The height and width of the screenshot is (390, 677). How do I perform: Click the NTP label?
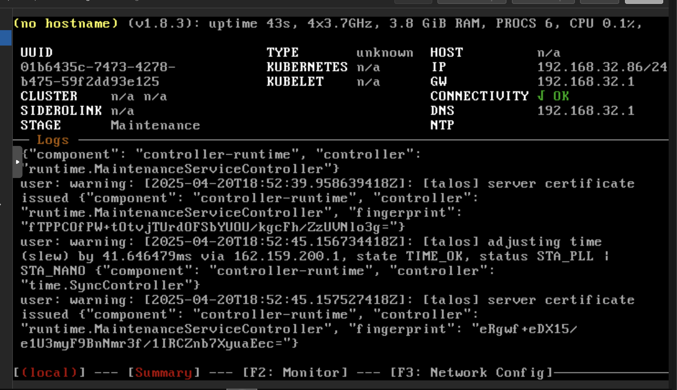coord(442,125)
